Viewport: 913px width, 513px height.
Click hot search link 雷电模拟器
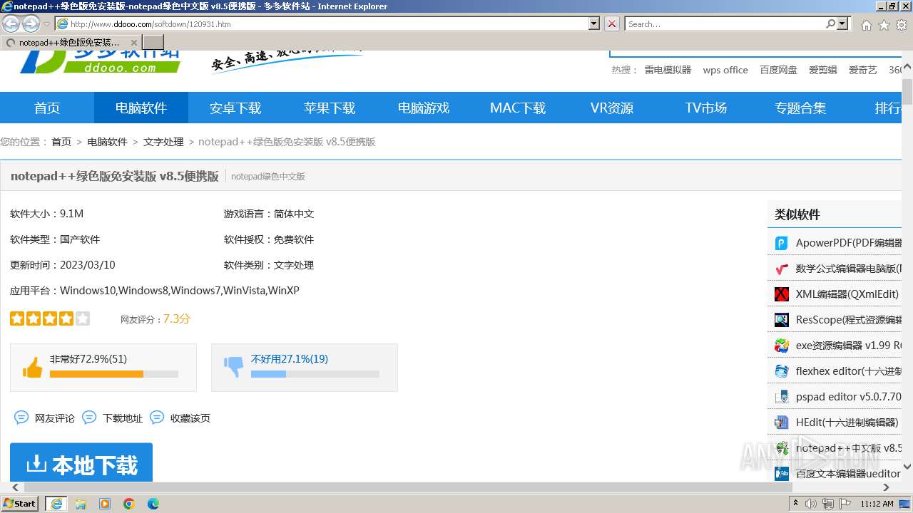(x=668, y=70)
